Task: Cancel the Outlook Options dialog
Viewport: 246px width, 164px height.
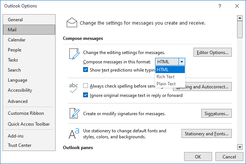Action: pos(229,157)
